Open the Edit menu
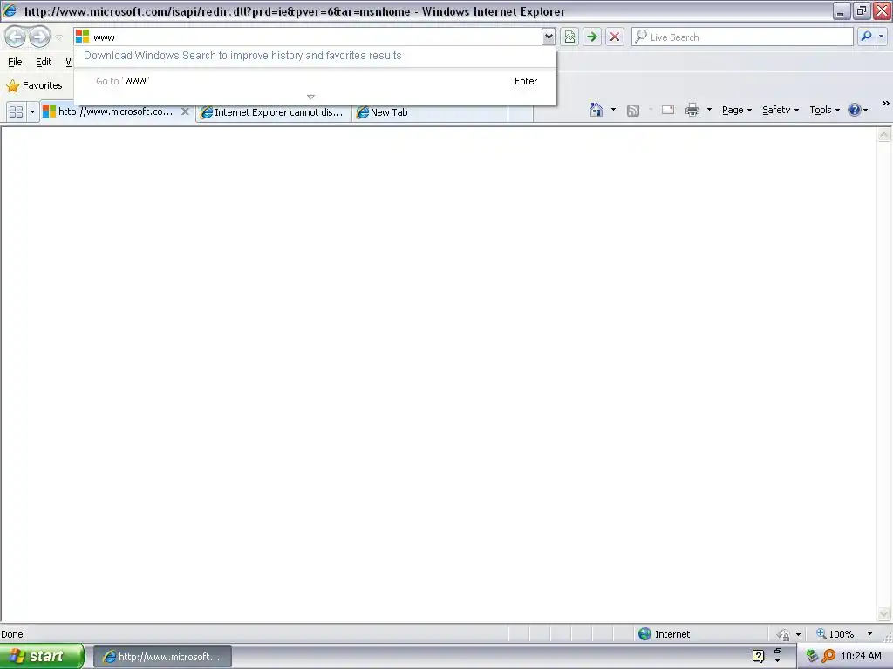The height and width of the screenshot is (669, 893). [x=44, y=62]
